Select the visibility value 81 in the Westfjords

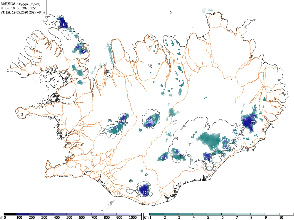pos(65,25)
